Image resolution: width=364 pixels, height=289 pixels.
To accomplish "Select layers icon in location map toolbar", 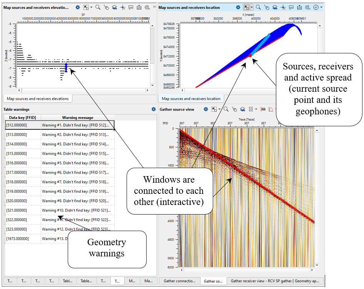I will [x=275, y=7].
